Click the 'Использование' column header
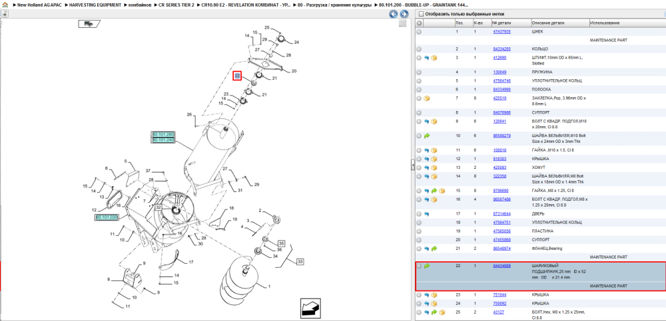 (627, 23)
